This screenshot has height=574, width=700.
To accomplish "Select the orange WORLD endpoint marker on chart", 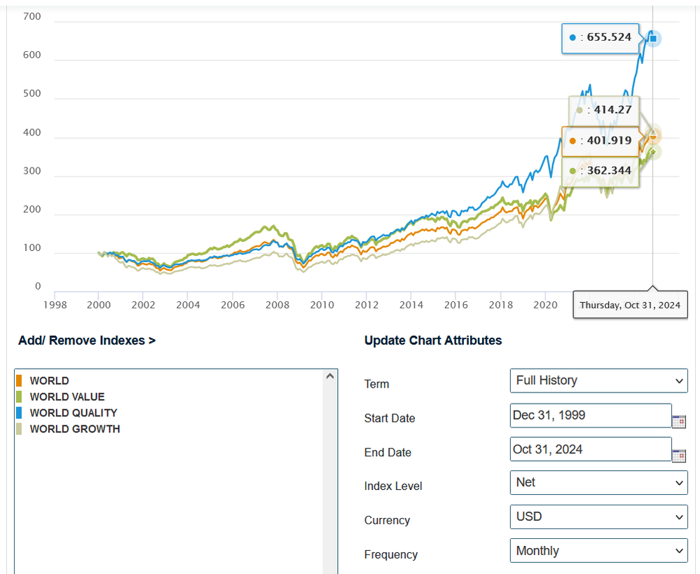I will 653,137.
